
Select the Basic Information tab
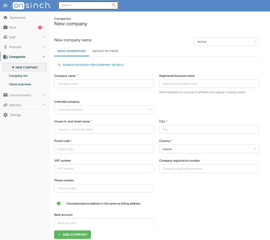[72, 51]
